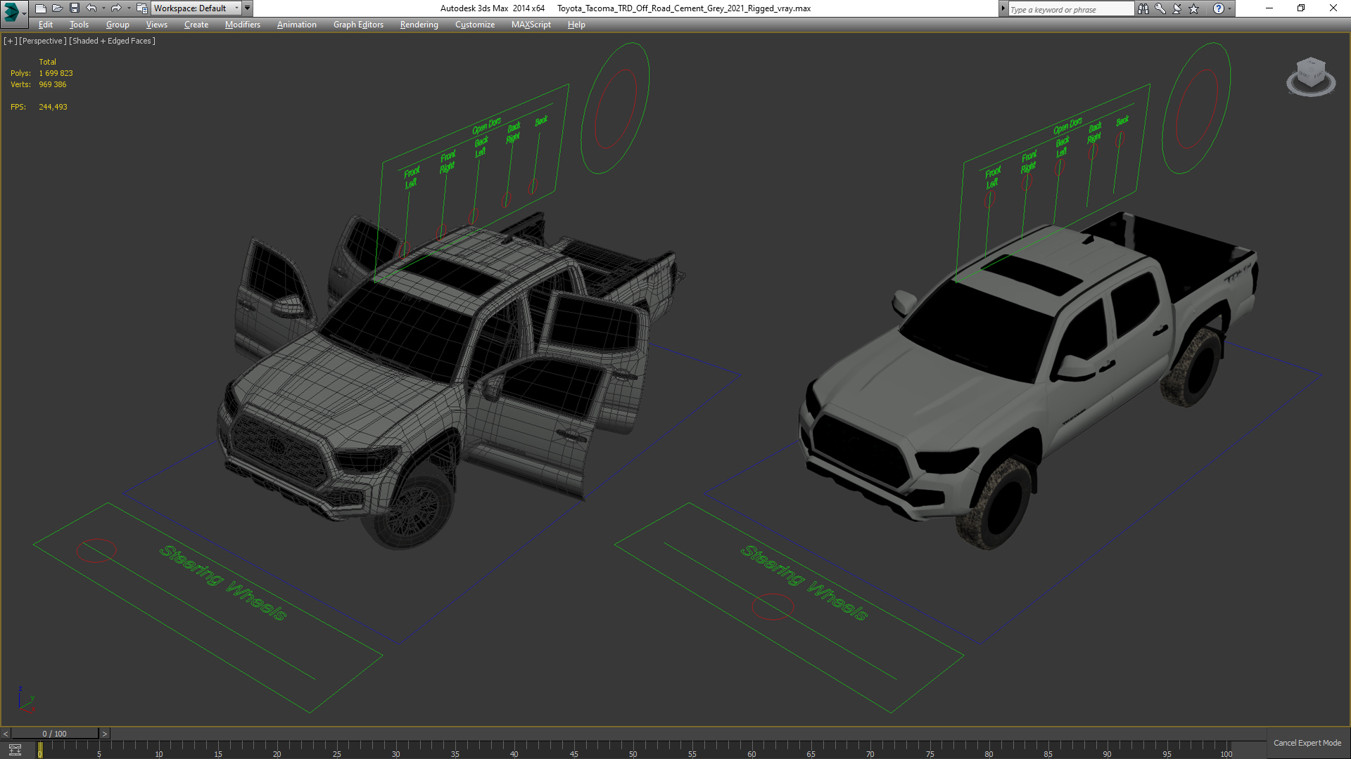
Task: Click the binoculars search icon
Action: pyautogui.click(x=1143, y=8)
